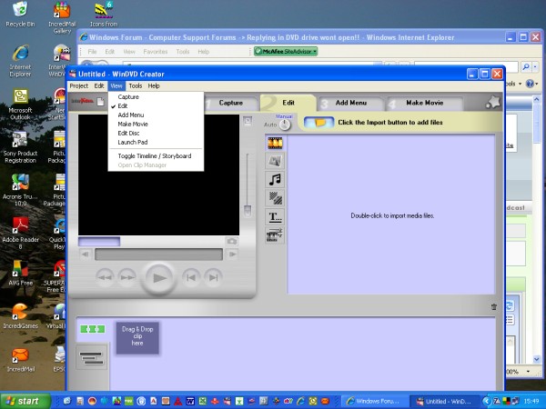This screenshot has height=409, width=546.
Task: Choose Launch Pad from the View menu
Action: [x=156, y=143]
